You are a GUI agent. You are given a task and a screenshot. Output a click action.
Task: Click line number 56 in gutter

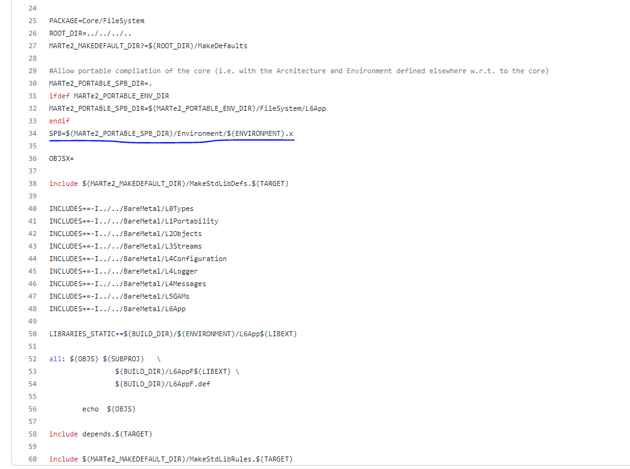click(33, 409)
